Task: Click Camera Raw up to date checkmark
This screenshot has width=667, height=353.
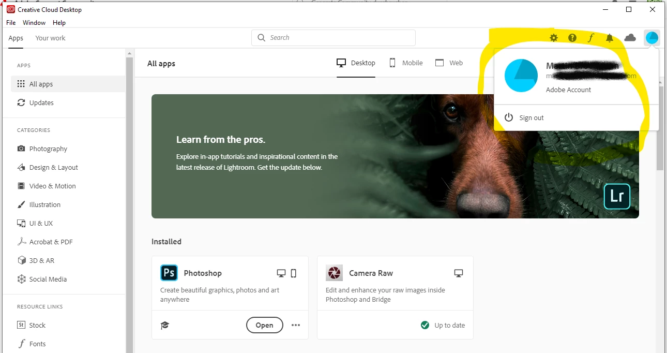Action: (x=425, y=325)
